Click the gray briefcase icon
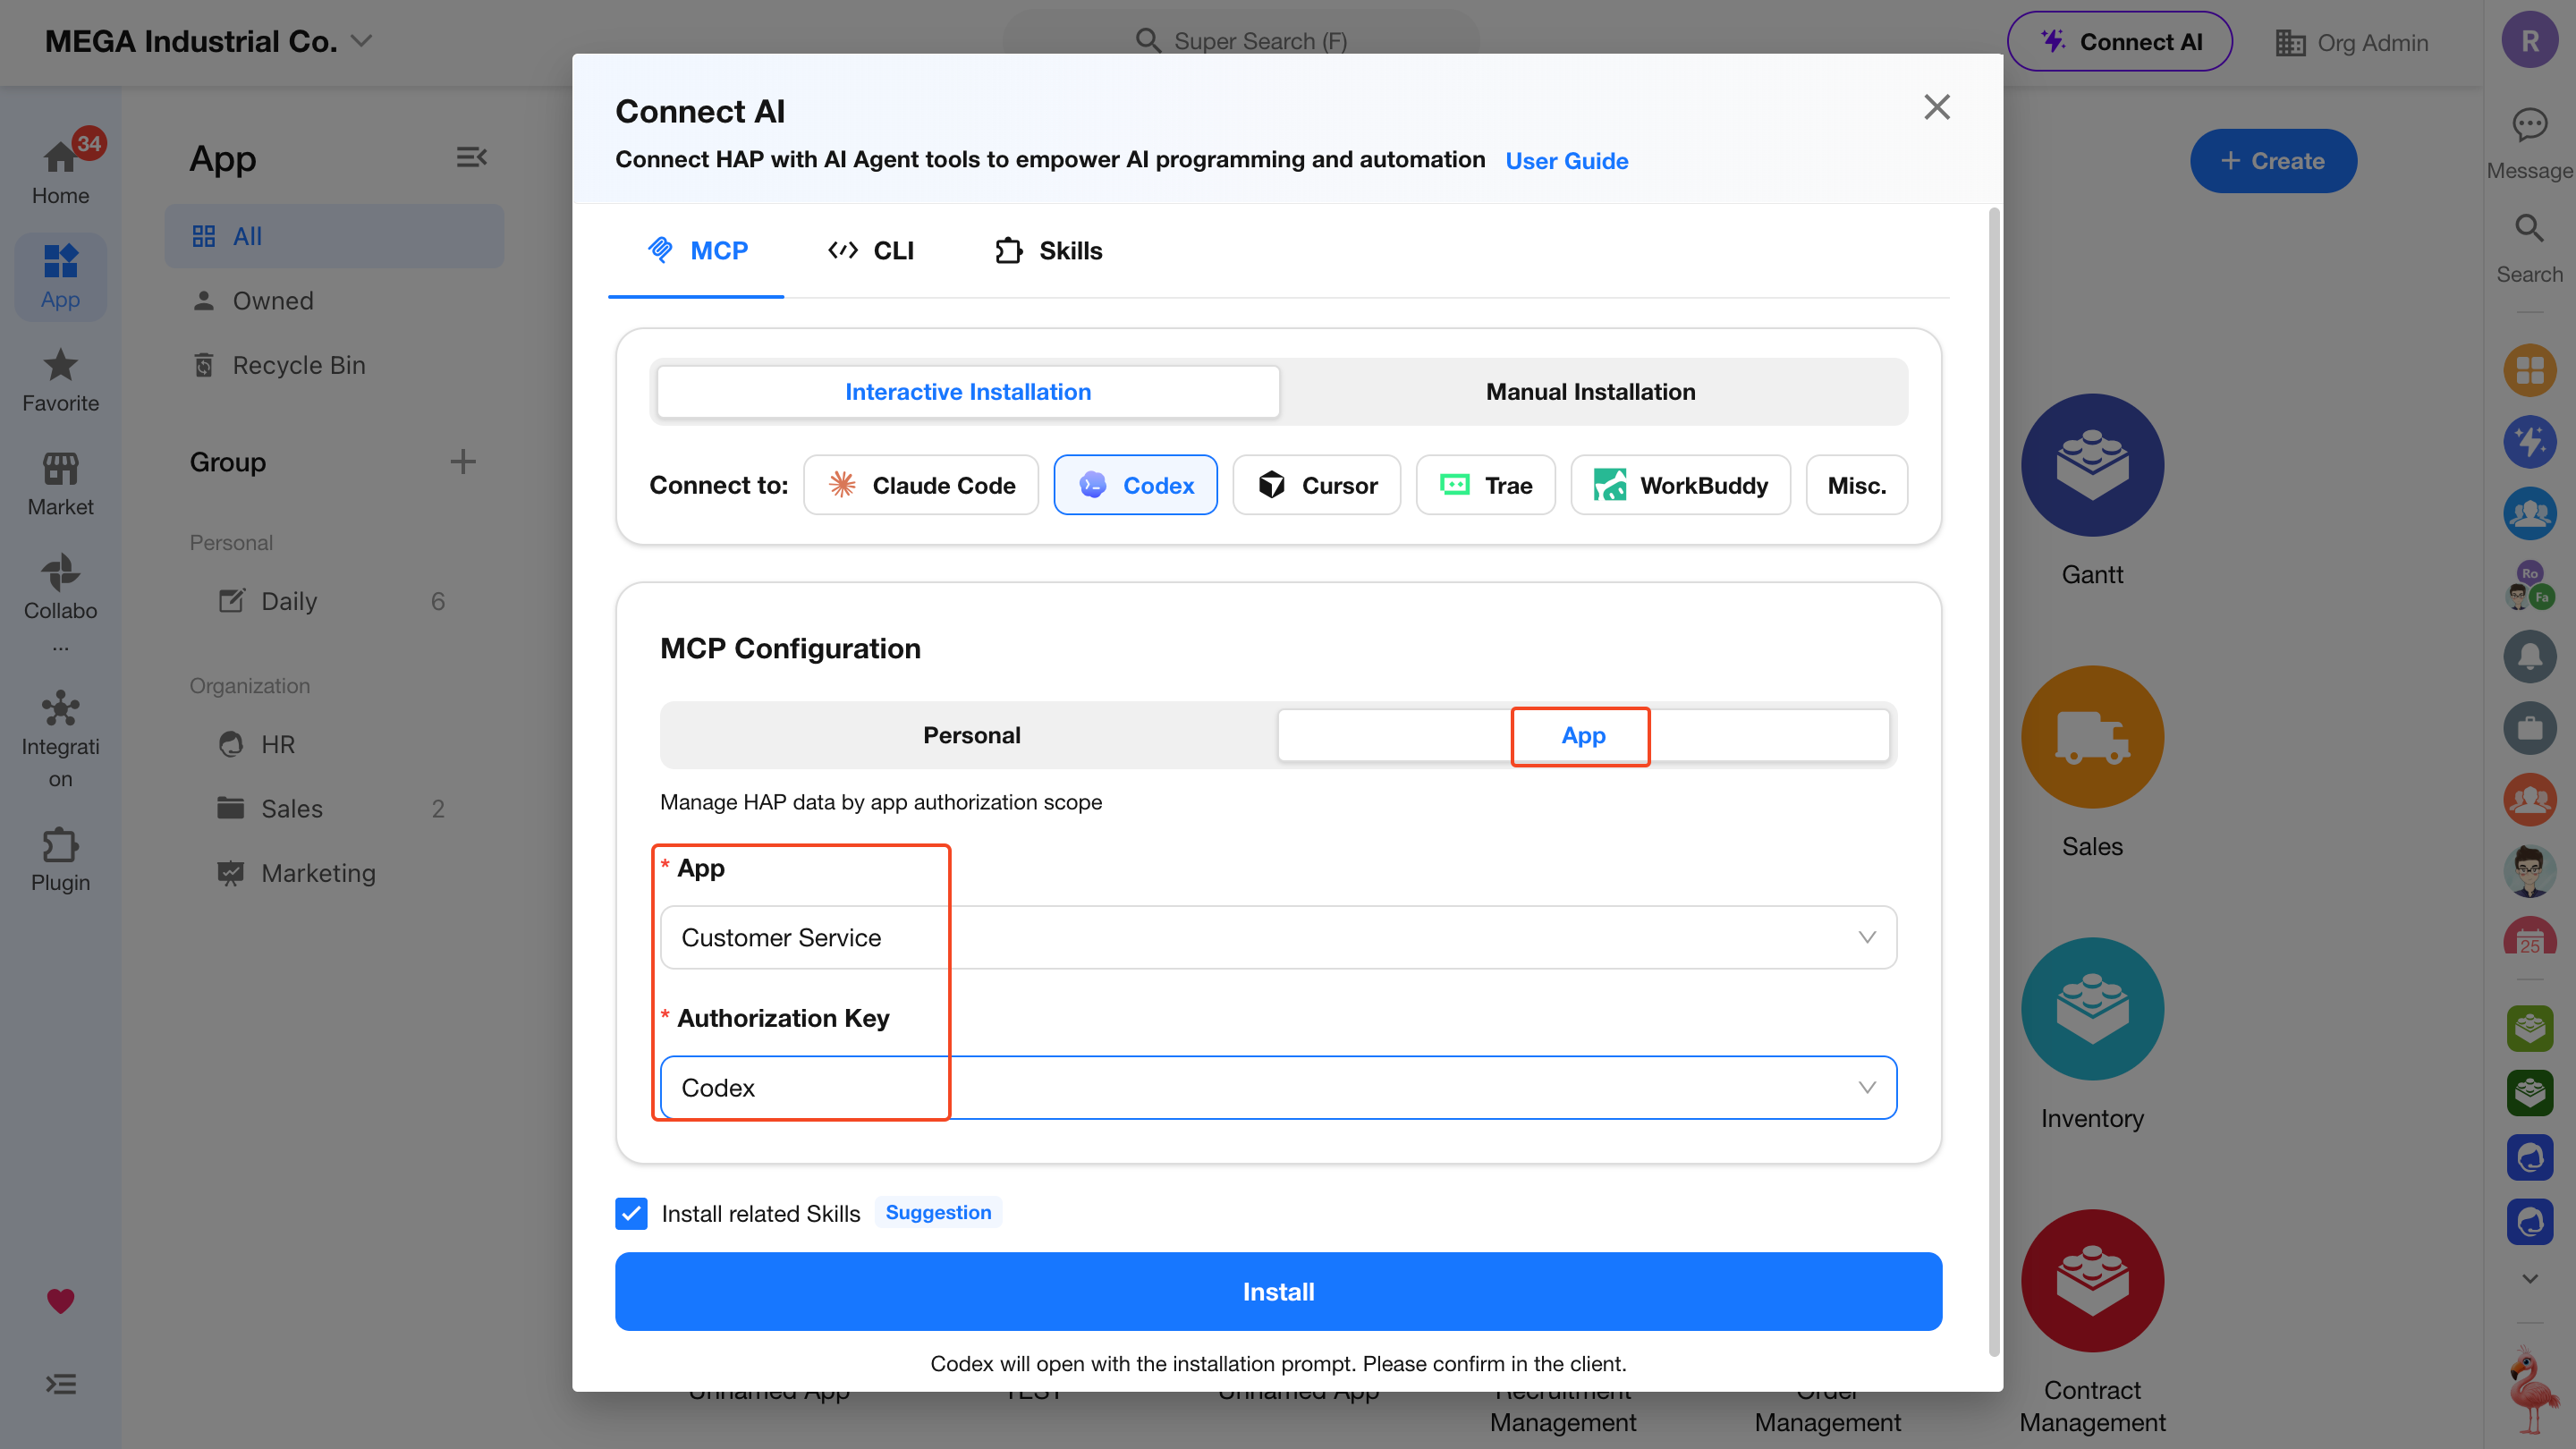The image size is (2576, 1449). (2529, 728)
